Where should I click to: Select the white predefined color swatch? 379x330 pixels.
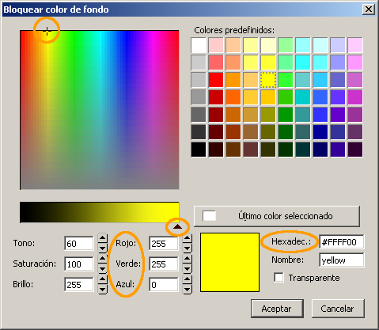(x=199, y=45)
